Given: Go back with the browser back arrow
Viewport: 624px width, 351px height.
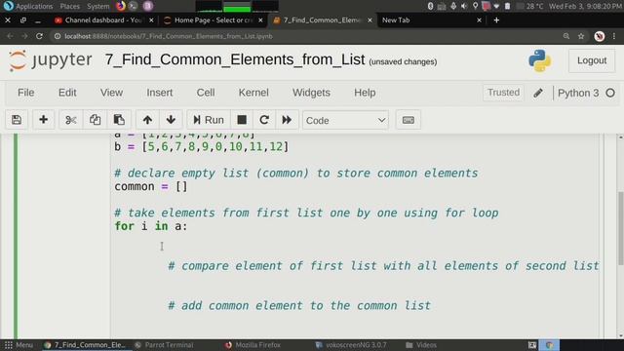Looking at the screenshot, I should coord(10,36).
